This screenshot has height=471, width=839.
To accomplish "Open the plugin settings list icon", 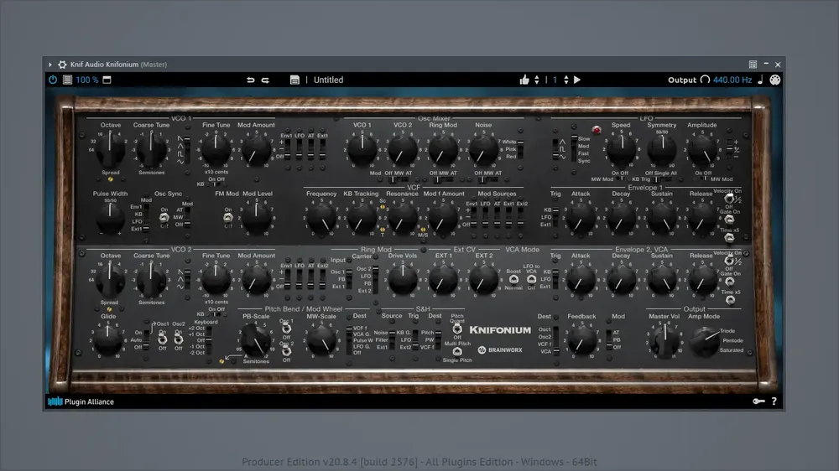I will tap(67, 80).
